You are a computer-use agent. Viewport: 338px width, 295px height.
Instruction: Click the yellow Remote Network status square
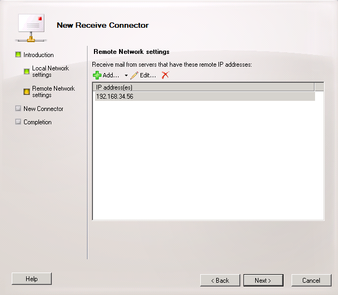tap(27, 92)
